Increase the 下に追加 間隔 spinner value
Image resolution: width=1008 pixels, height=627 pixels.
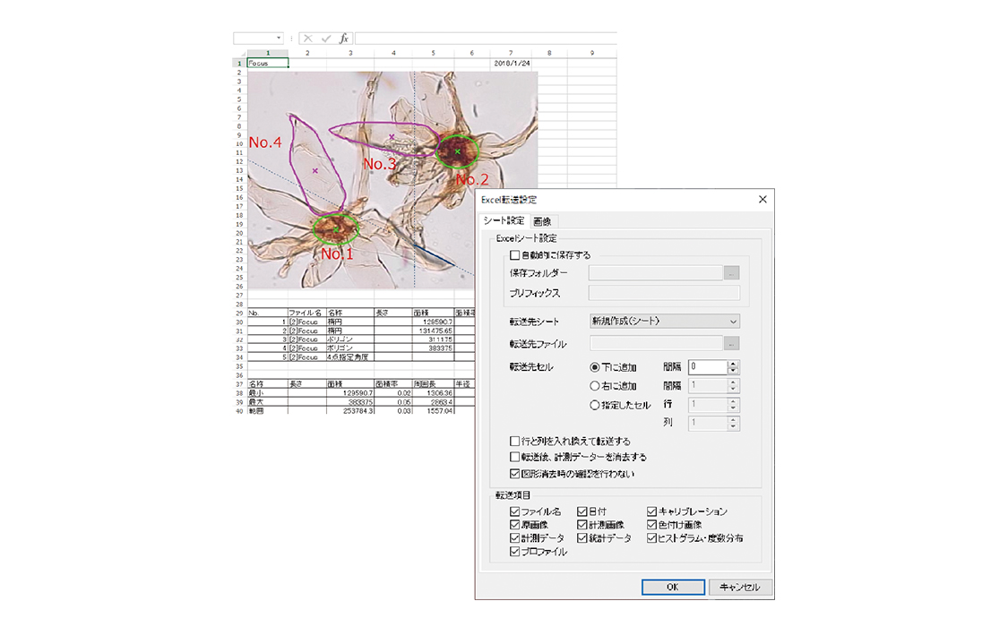pyautogui.click(x=733, y=364)
